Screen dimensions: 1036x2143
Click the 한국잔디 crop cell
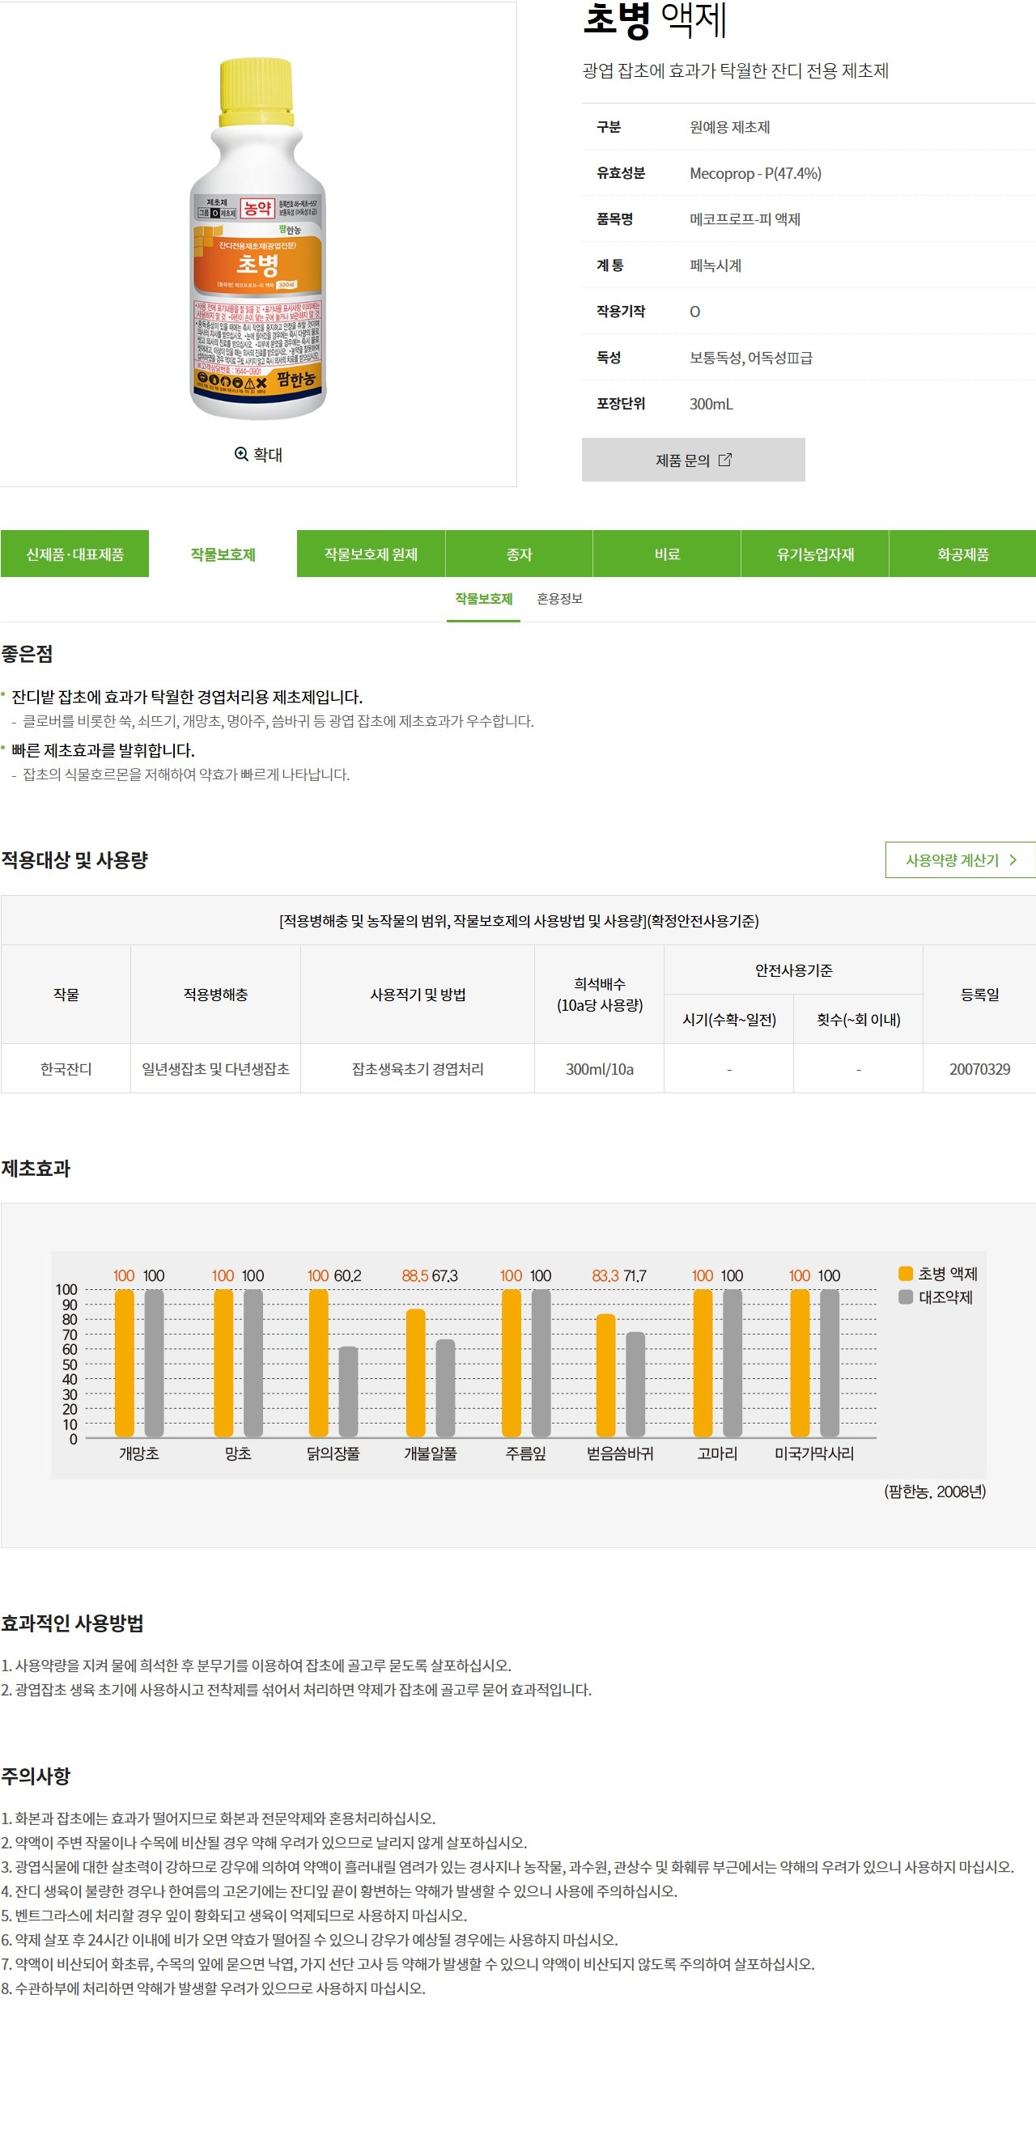click(66, 1069)
